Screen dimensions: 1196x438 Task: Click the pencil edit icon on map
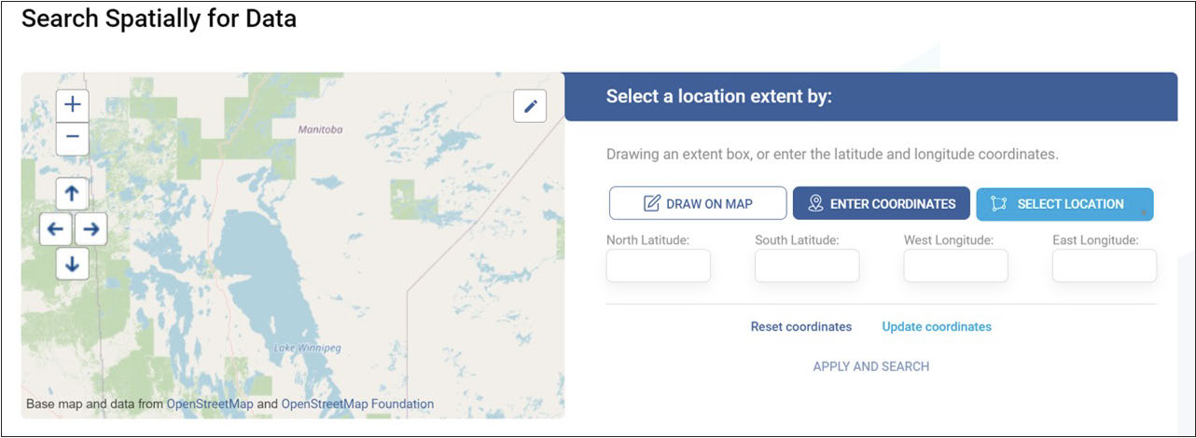coord(530,106)
